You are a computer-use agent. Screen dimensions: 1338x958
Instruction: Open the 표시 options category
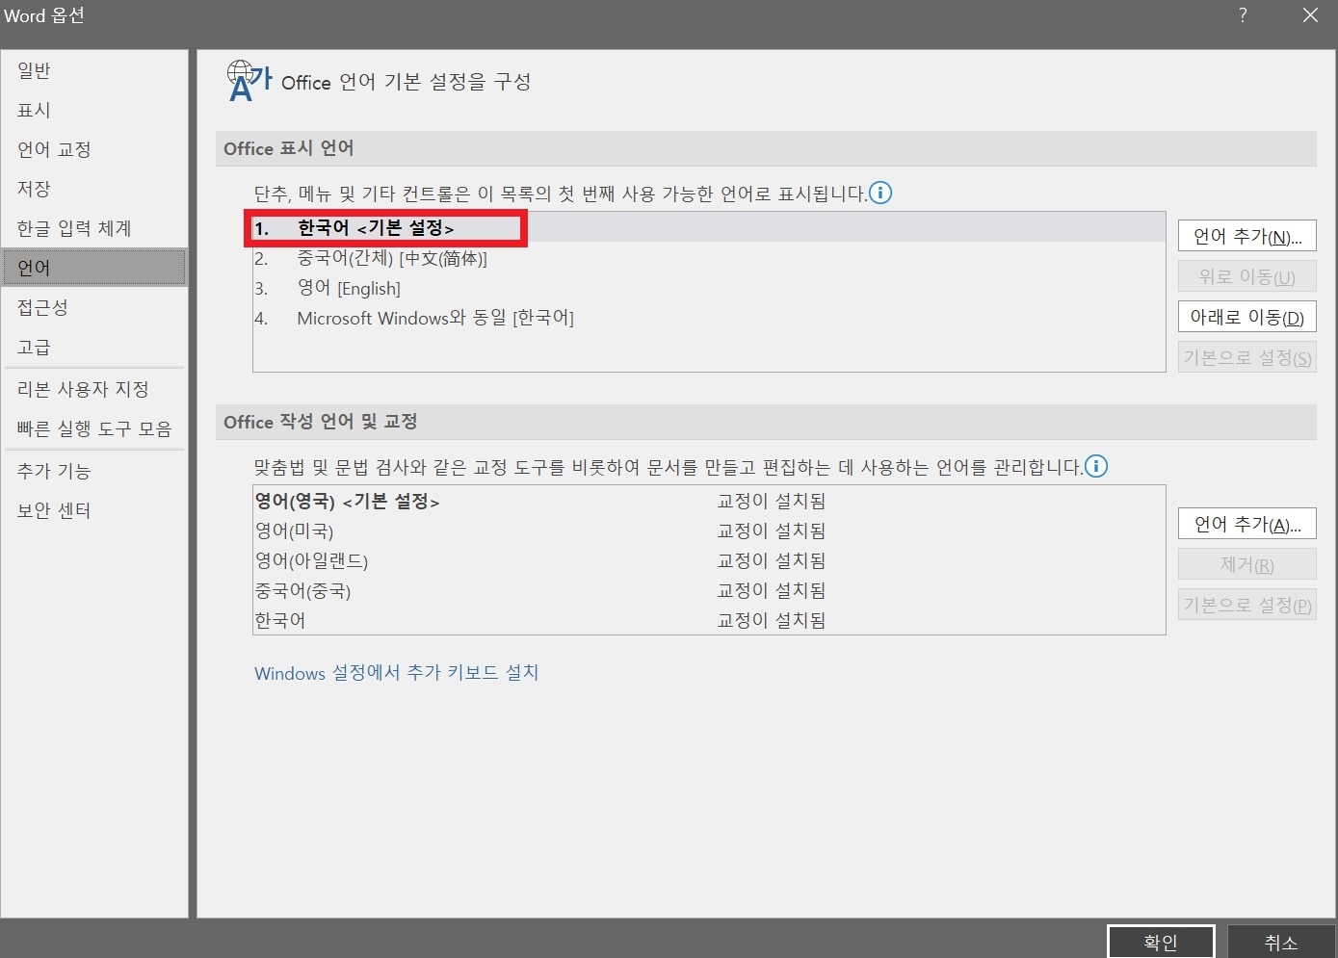point(94,110)
